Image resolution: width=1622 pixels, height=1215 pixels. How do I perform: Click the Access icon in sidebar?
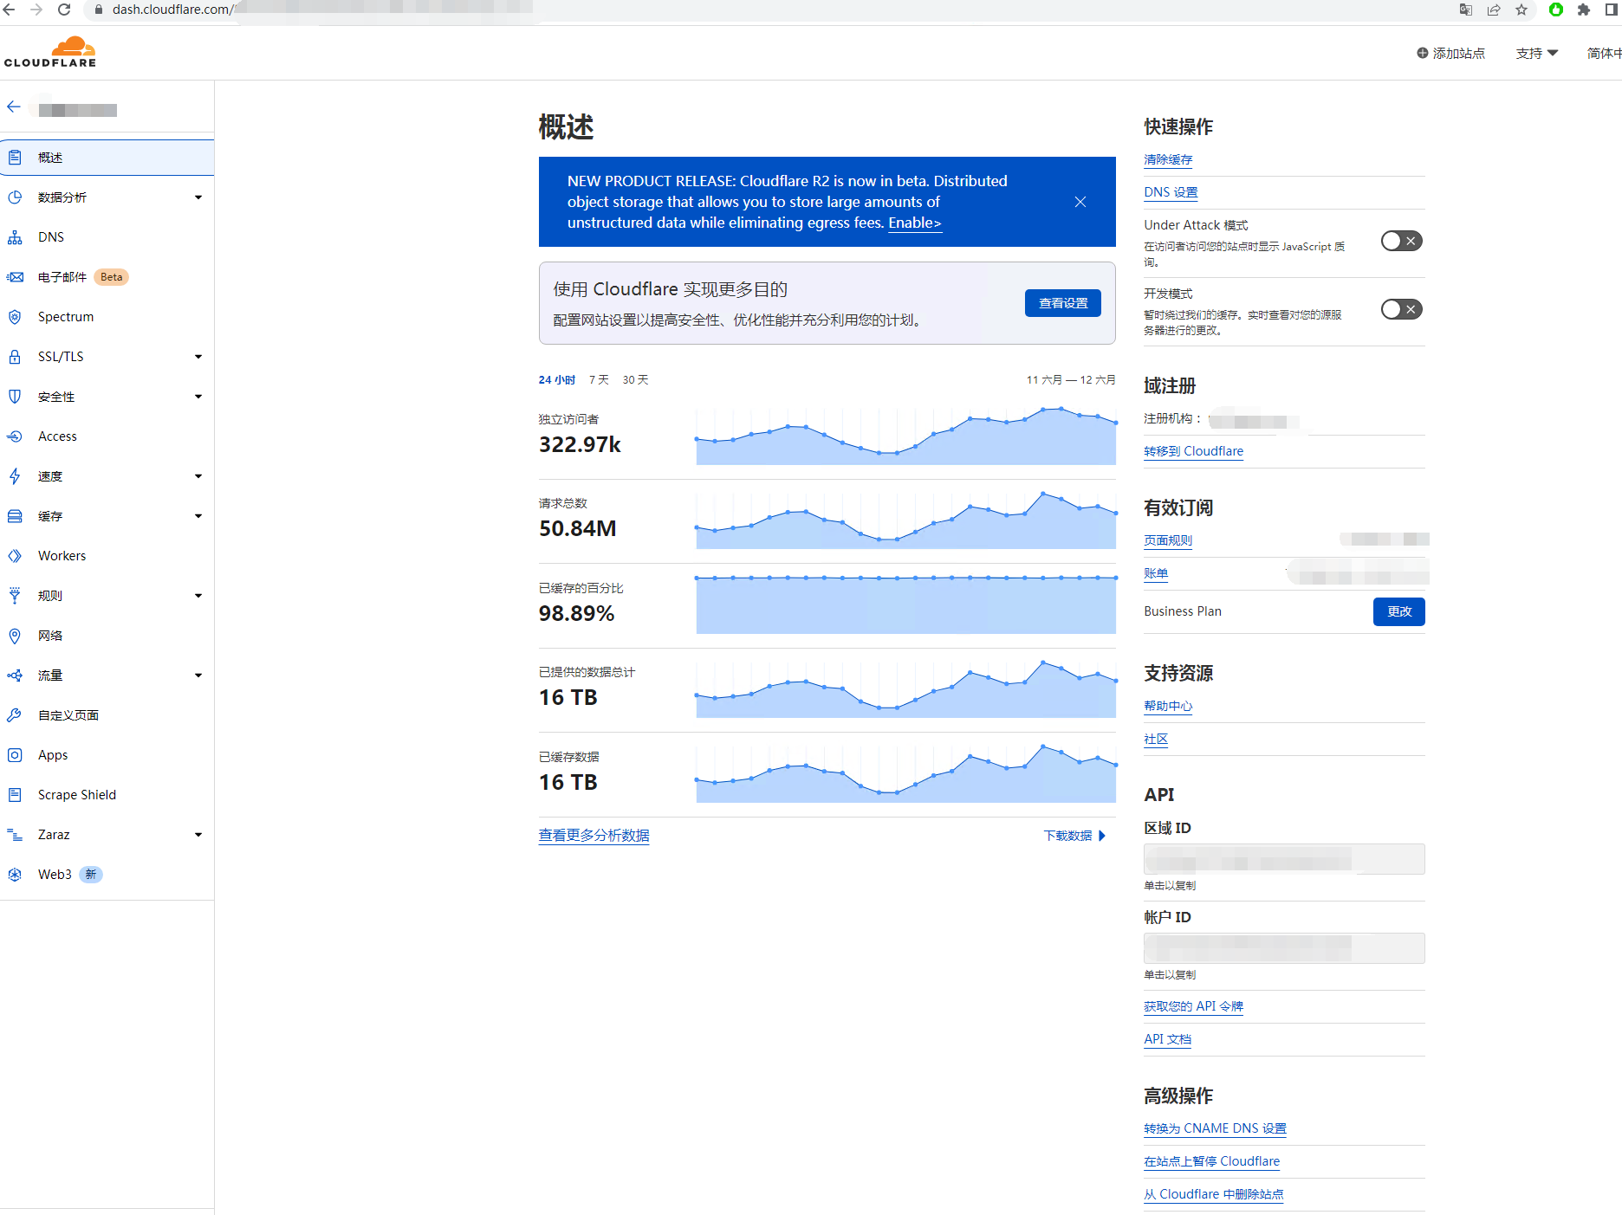click(x=15, y=436)
